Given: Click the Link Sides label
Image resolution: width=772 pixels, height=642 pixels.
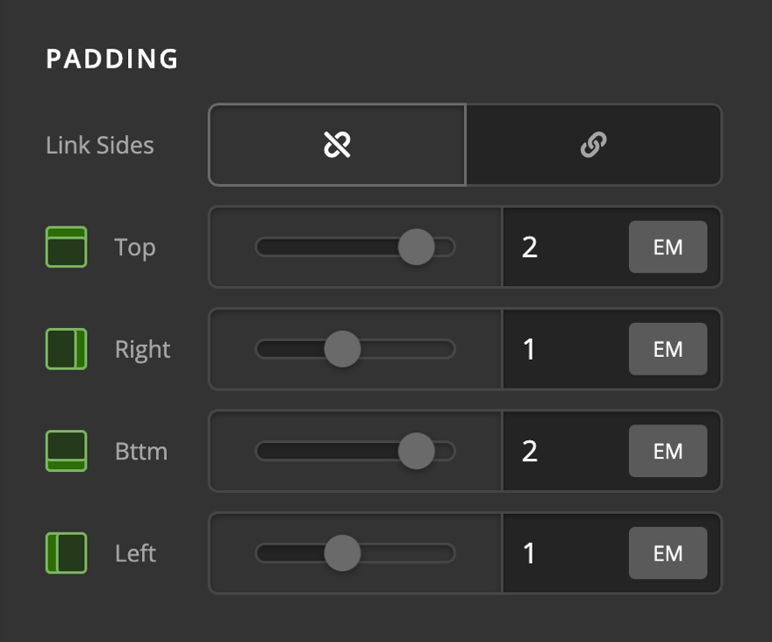Looking at the screenshot, I should click(99, 145).
